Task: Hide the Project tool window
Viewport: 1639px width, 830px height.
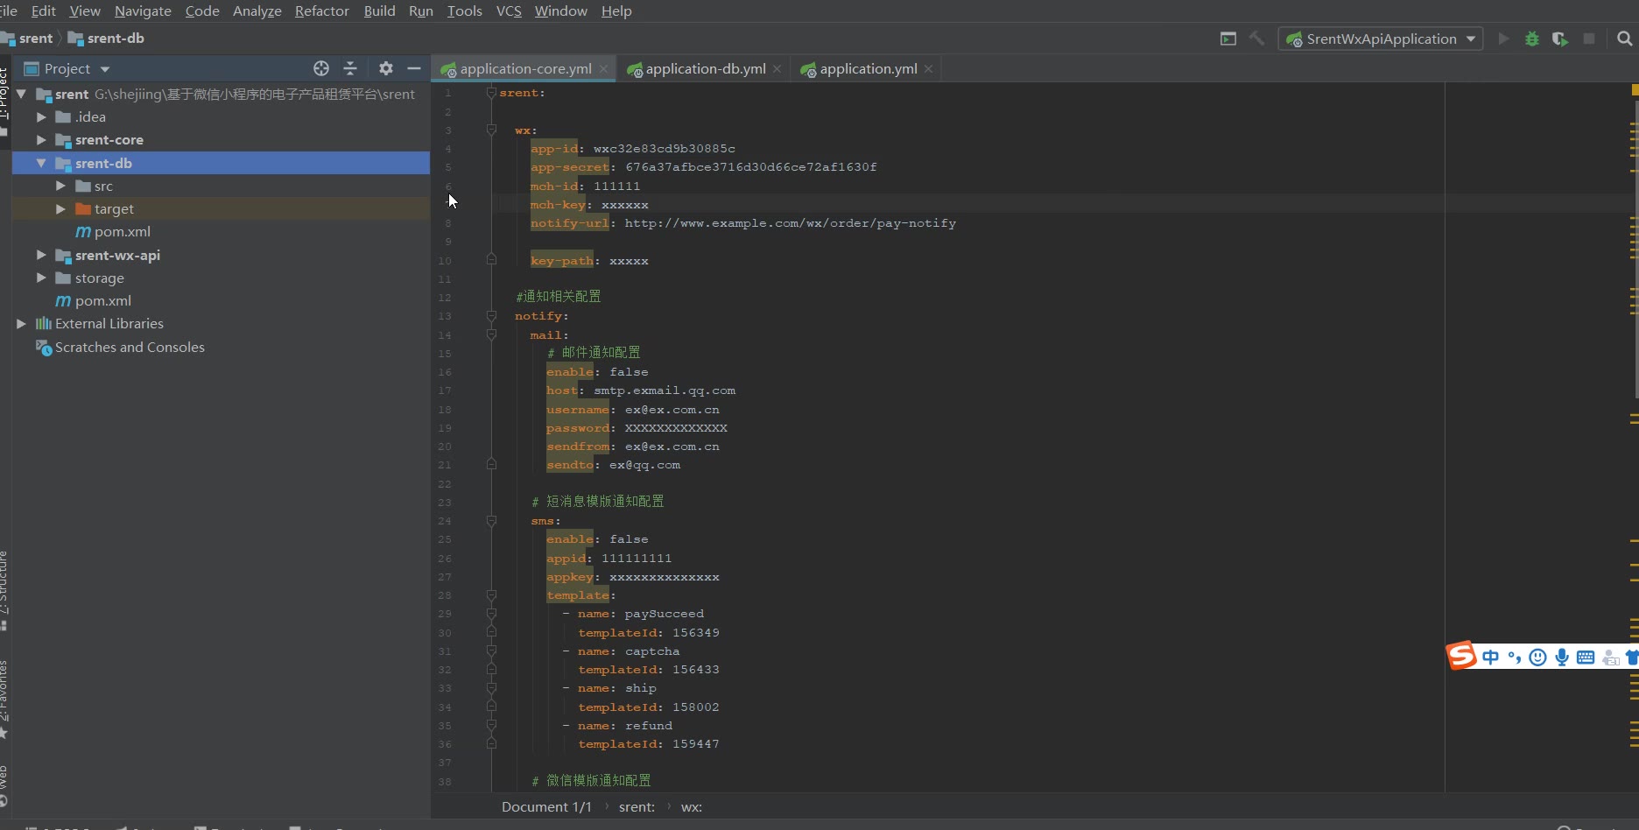Action: (414, 68)
